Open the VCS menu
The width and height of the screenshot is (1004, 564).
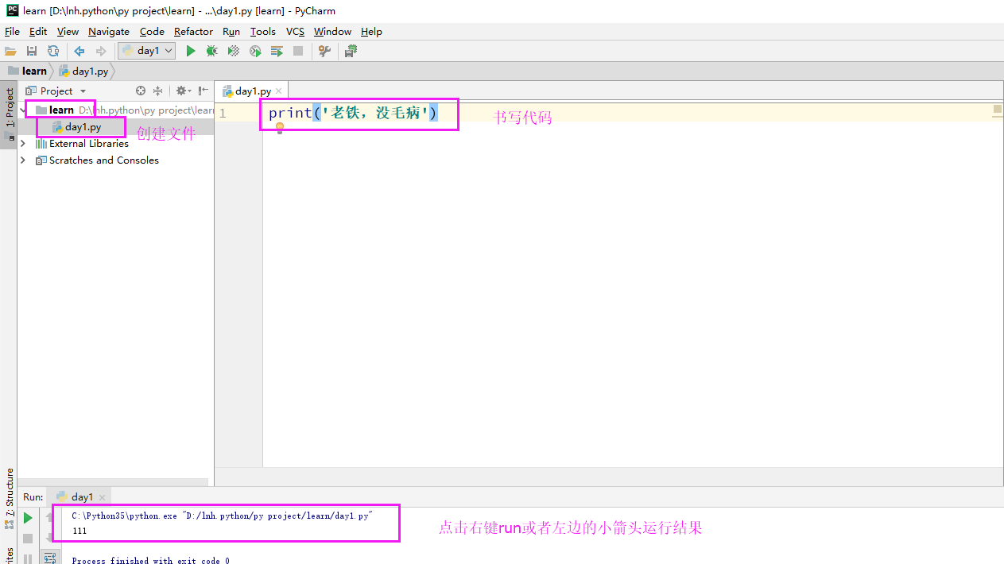click(x=295, y=32)
